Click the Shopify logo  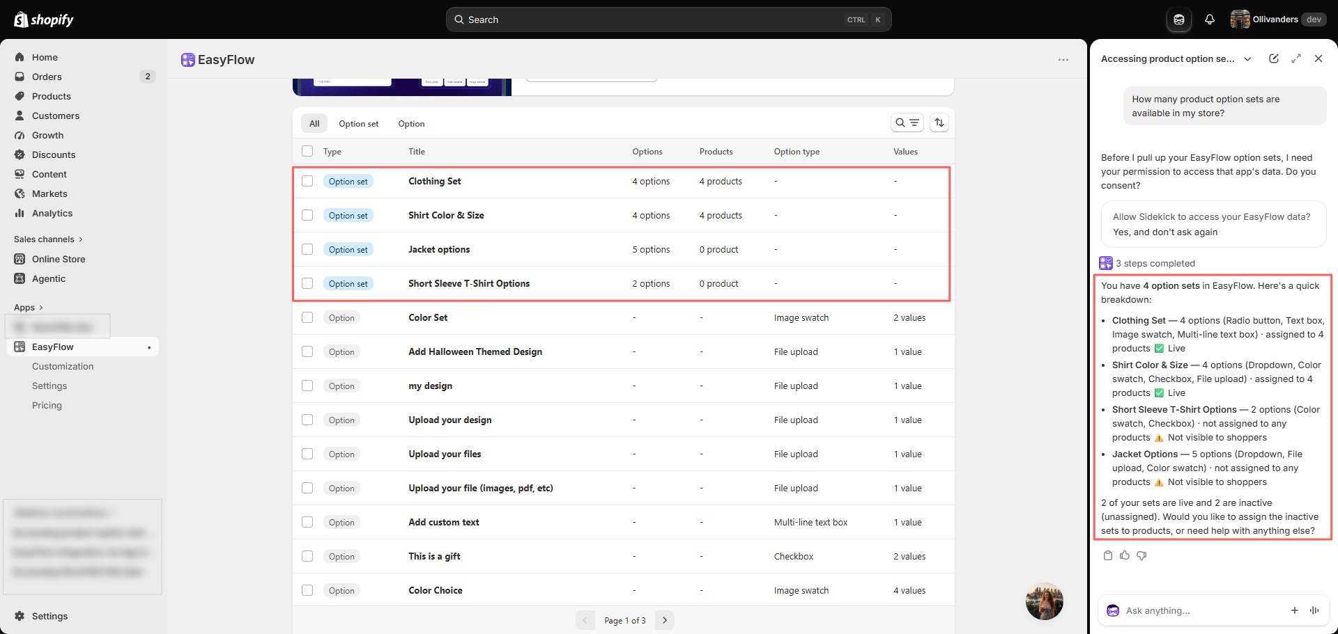44,19
